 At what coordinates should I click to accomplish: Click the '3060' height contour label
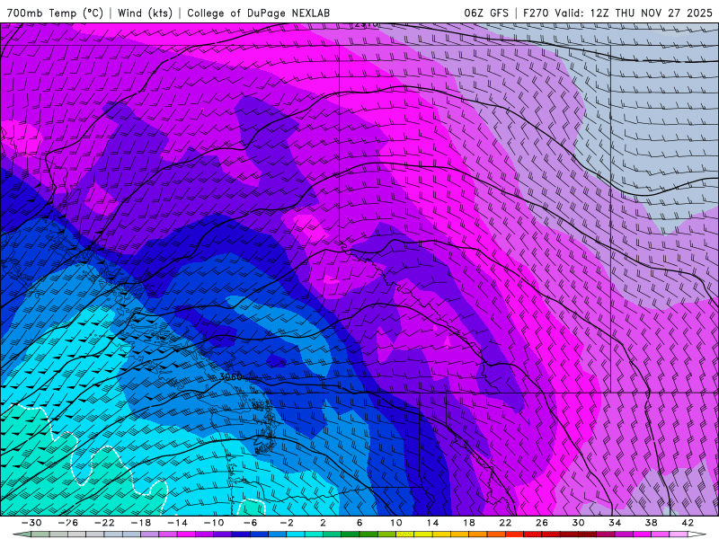231,376
